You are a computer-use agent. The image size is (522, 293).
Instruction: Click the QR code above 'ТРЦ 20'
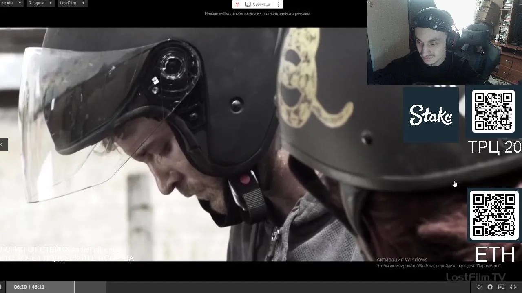pos(493,111)
